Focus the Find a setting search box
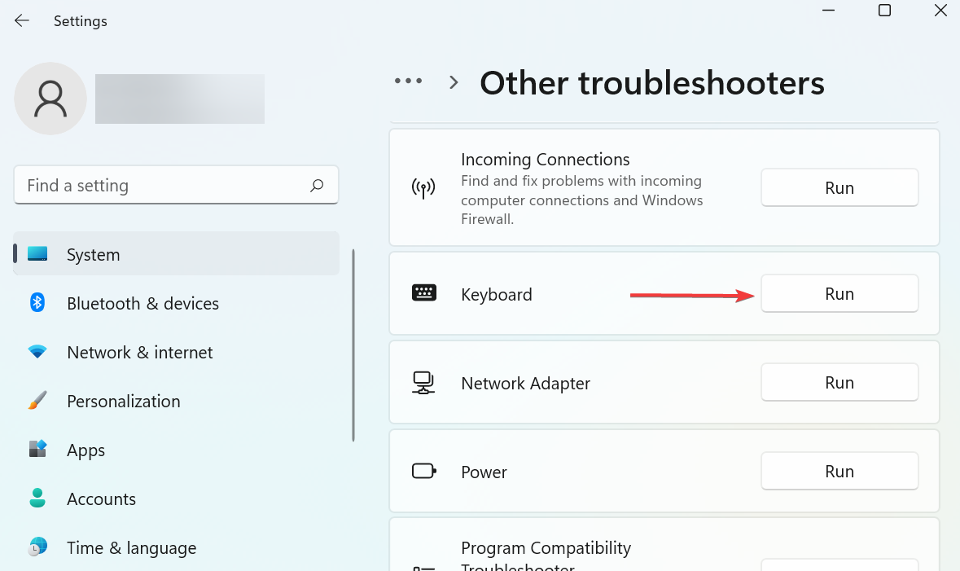Screen dimensions: 960x571 pyautogui.click(x=163, y=186)
